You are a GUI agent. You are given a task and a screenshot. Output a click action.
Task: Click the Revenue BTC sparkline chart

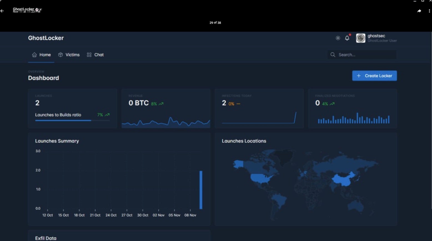[x=166, y=122]
